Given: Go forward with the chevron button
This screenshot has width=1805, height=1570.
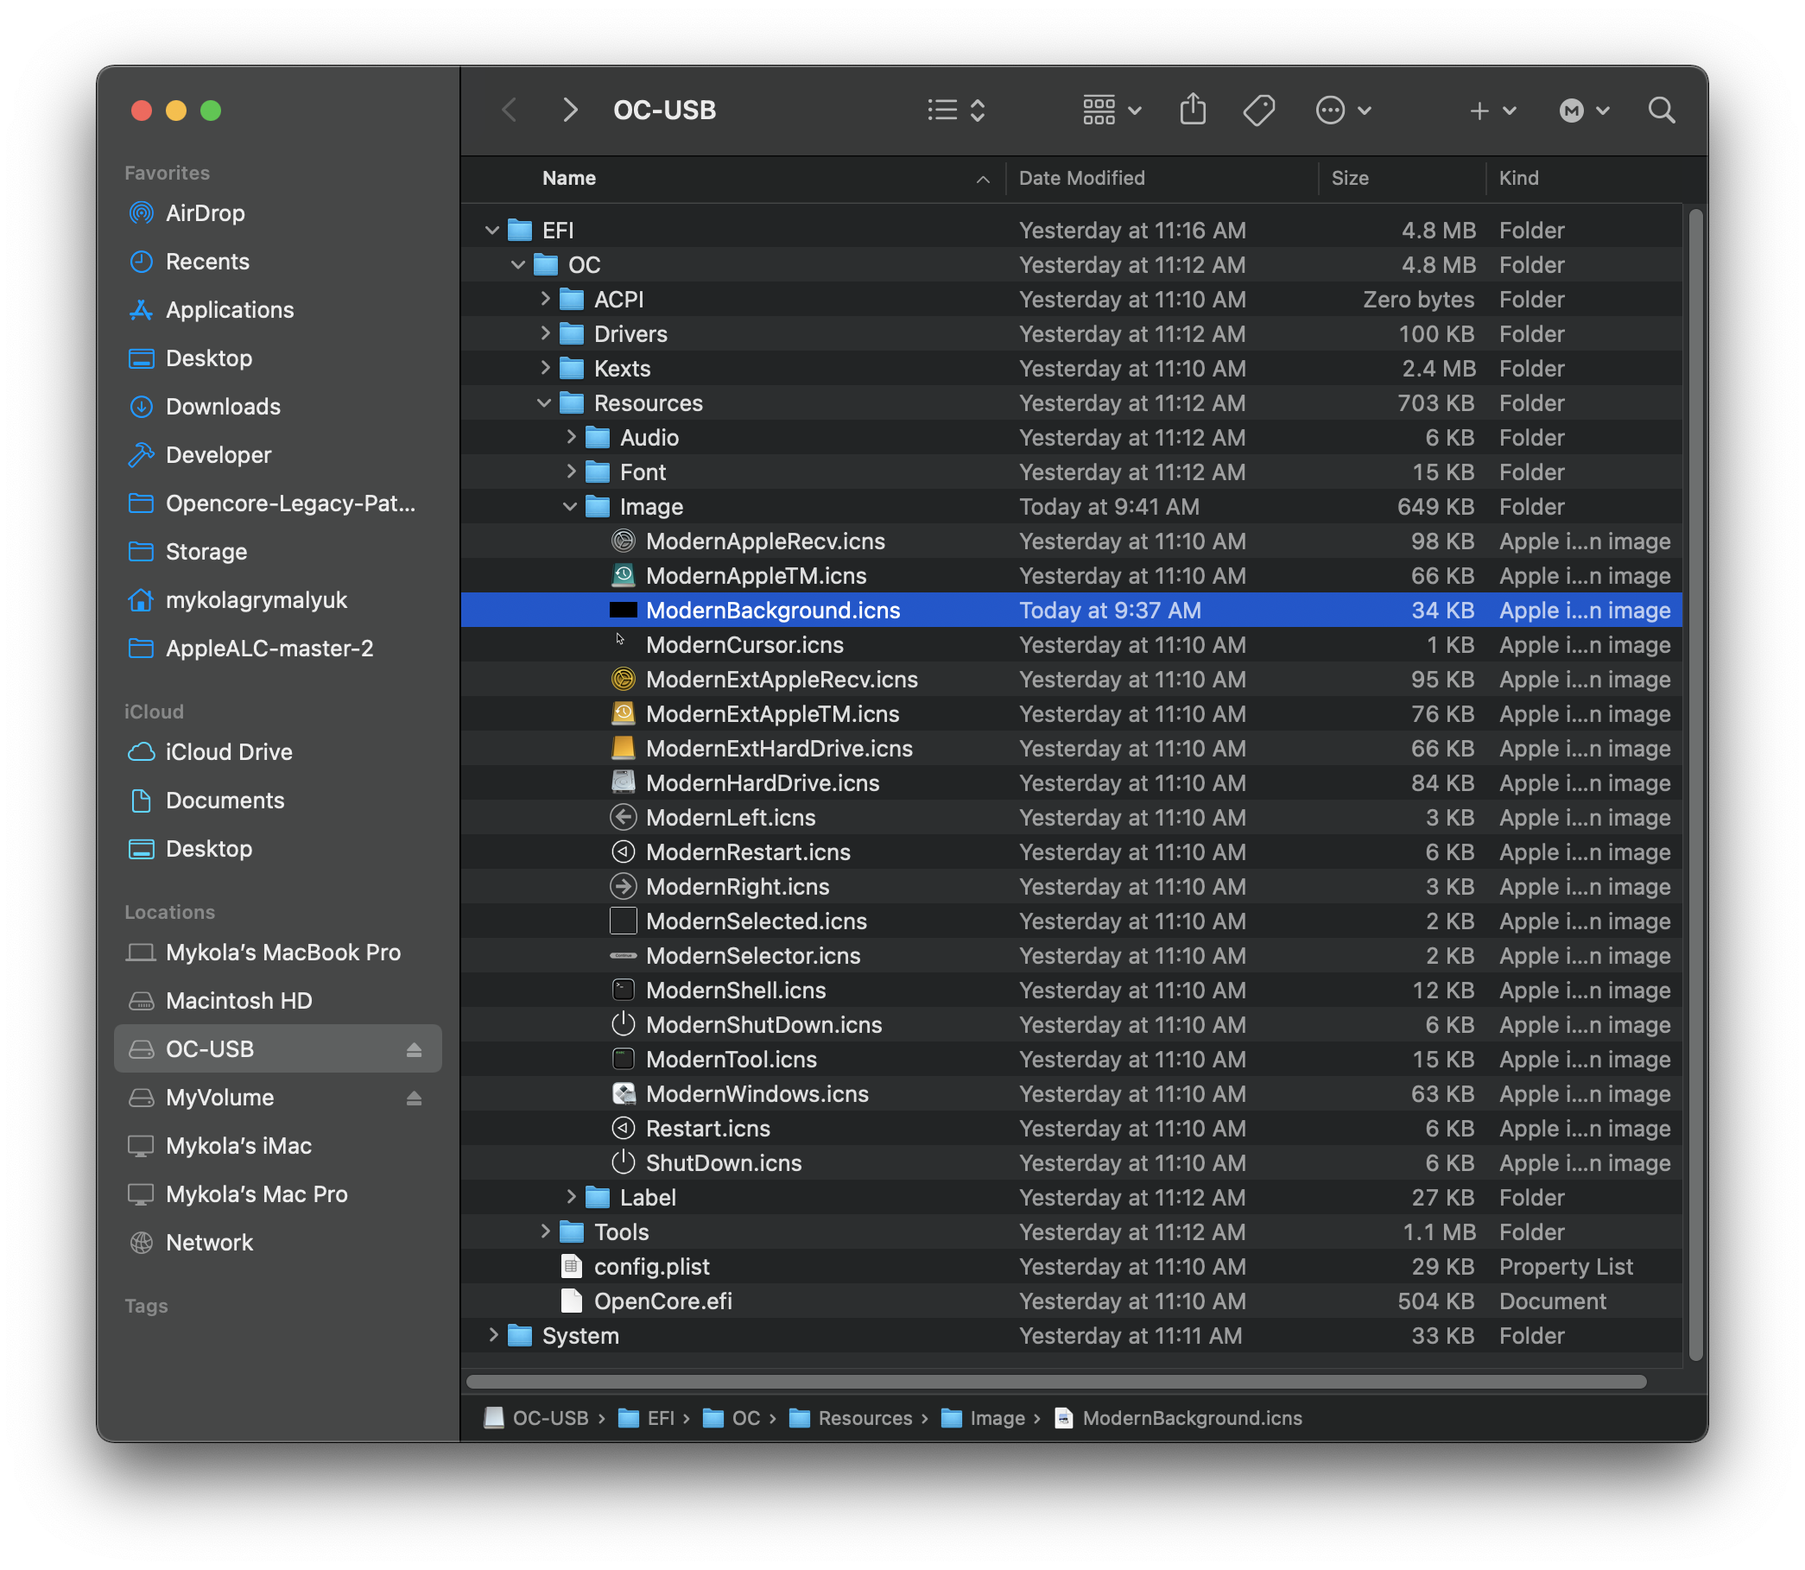Looking at the screenshot, I should [x=569, y=111].
